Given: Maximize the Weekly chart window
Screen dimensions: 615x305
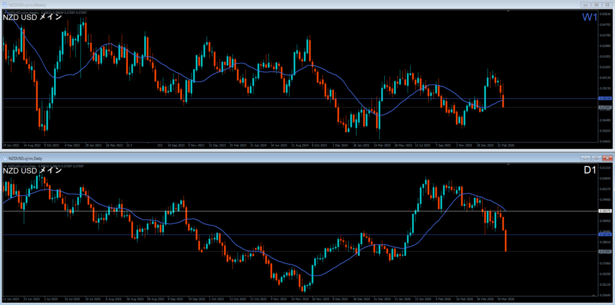Looking at the screenshot, I should [x=596, y=5].
